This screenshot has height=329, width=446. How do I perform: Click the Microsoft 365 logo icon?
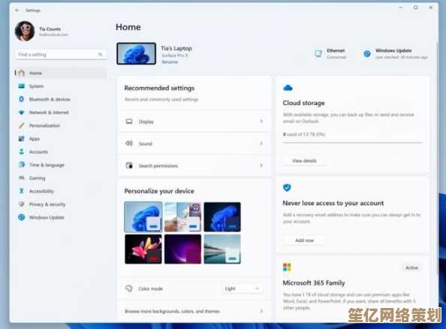[x=287, y=267]
